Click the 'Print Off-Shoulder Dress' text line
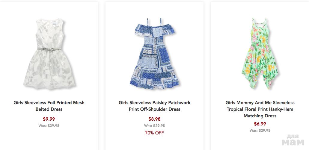 pos(154,109)
